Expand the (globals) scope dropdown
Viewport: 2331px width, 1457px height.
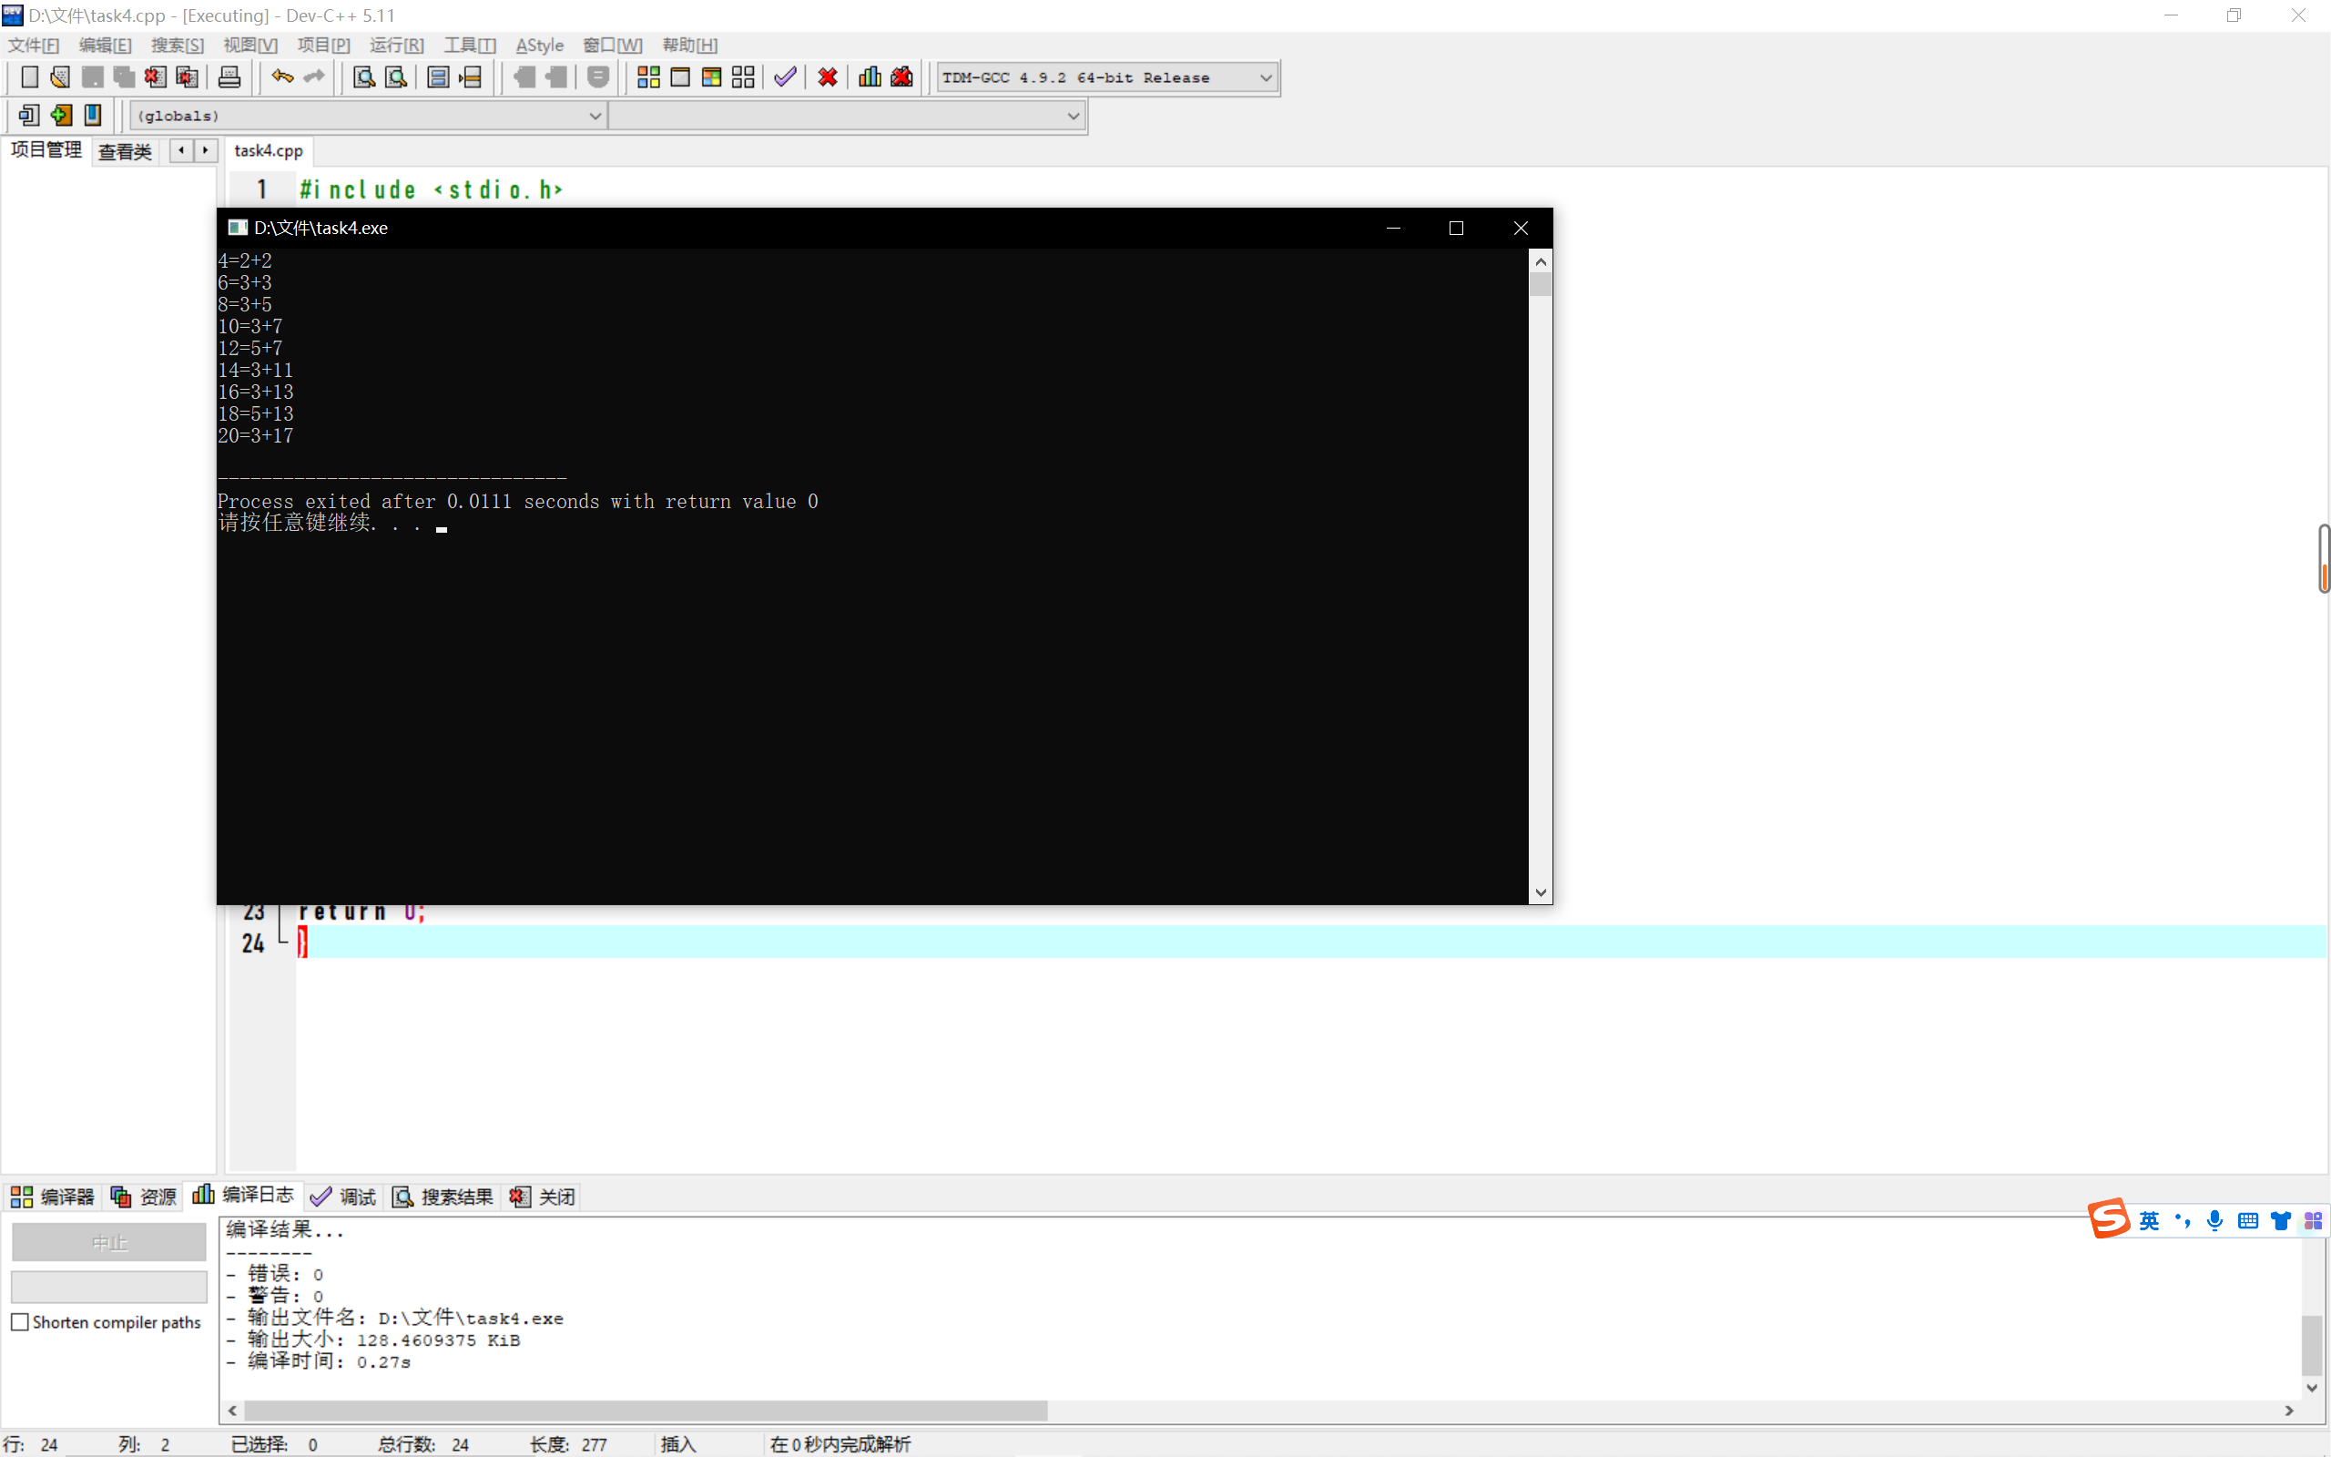(x=595, y=116)
